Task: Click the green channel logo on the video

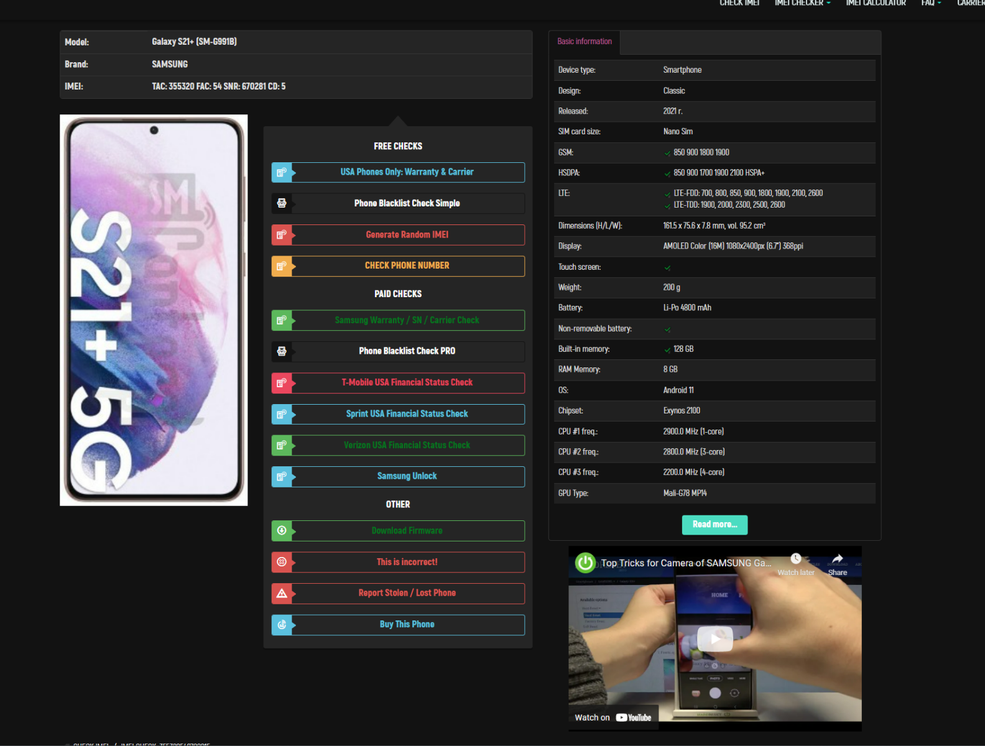Action: coord(585,563)
